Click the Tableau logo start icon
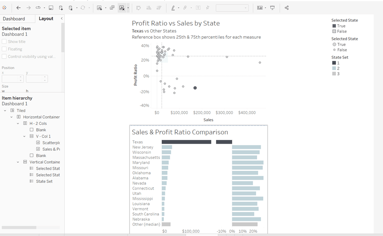The width and height of the screenshot is (383, 236). [x=4, y=8]
